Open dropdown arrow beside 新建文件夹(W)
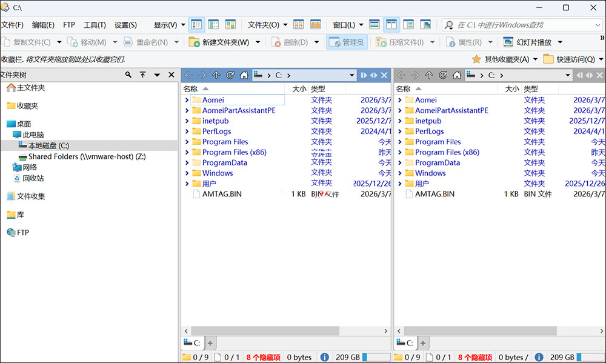The height and width of the screenshot is (363, 606). 258,42
